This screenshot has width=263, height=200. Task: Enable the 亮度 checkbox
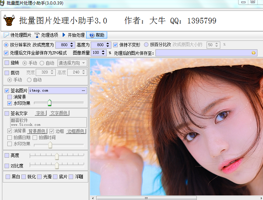tap(7, 156)
